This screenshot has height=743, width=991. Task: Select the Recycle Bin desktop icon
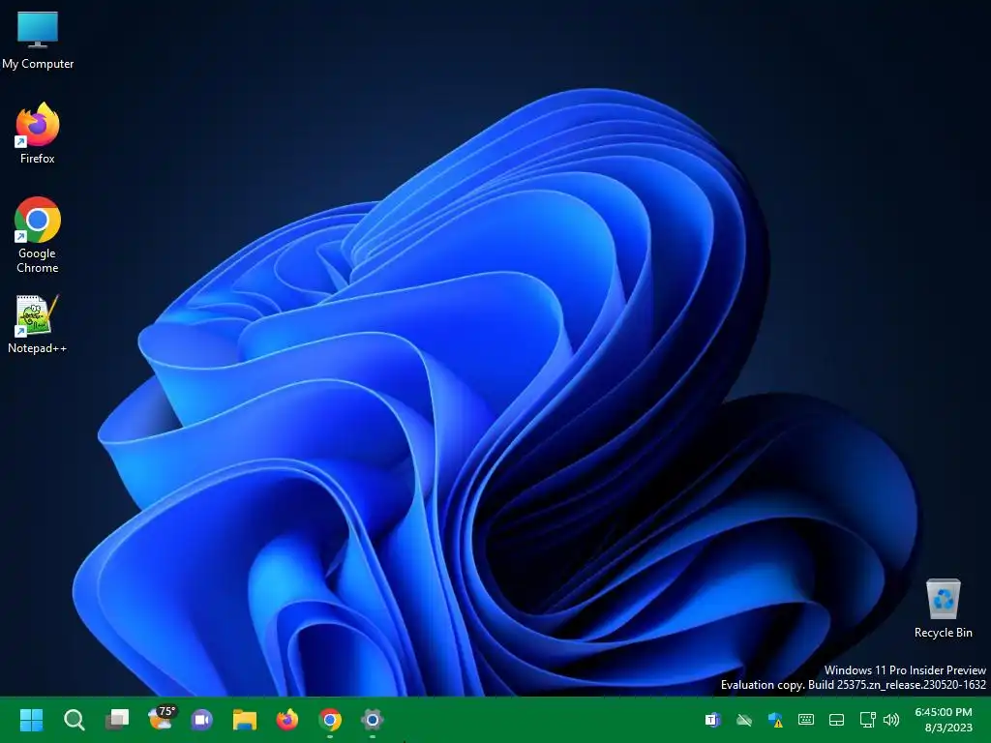(943, 609)
